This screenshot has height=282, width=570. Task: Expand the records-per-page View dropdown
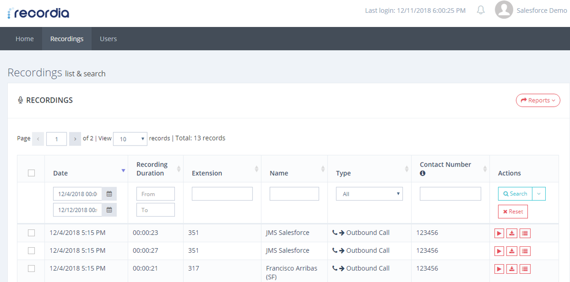(130, 139)
